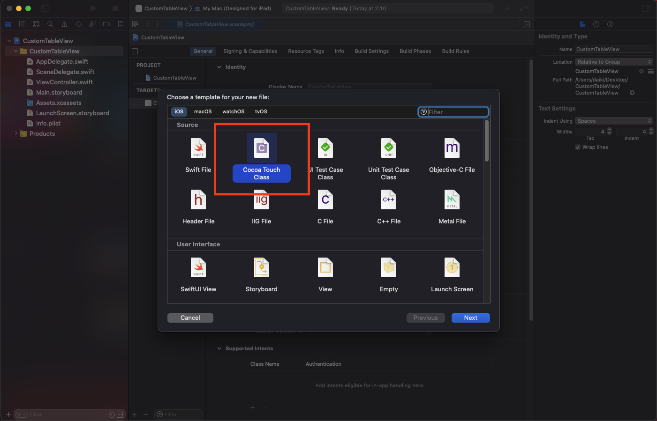657x421 pixels.
Task: Open the Build Rules tab
Action: [455, 51]
